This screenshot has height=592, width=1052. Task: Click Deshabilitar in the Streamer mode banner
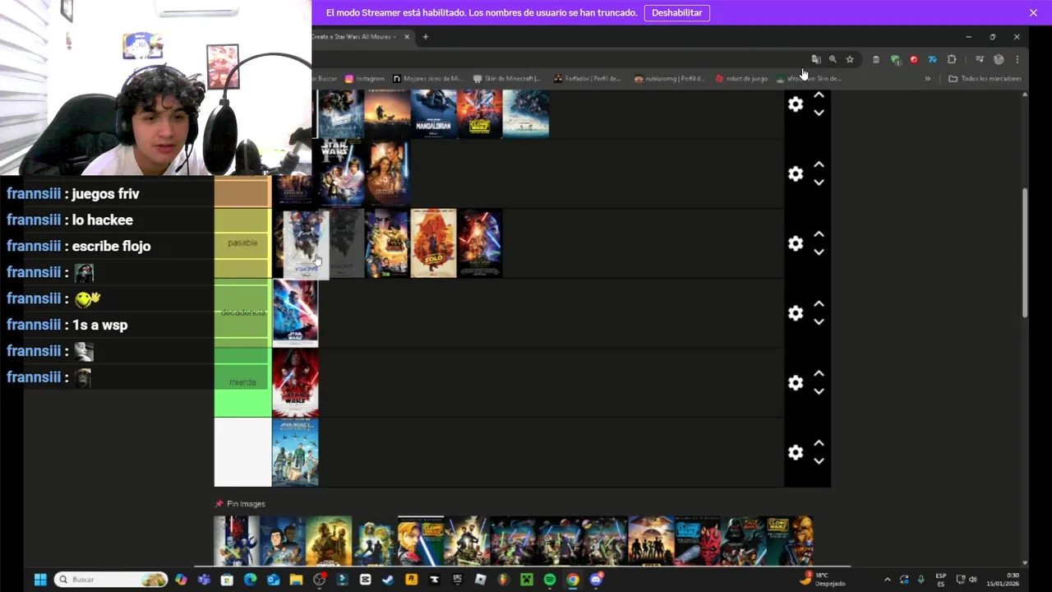click(677, 13)
